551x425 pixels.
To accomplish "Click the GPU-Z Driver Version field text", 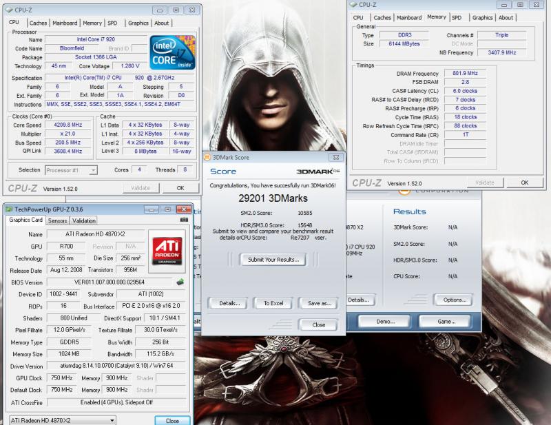I will (x=116, y=366).
